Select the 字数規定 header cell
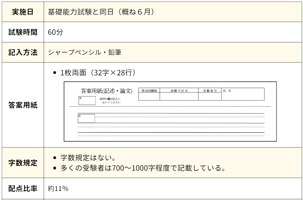Viewport: 303px width, 200px height. point(23,163)
